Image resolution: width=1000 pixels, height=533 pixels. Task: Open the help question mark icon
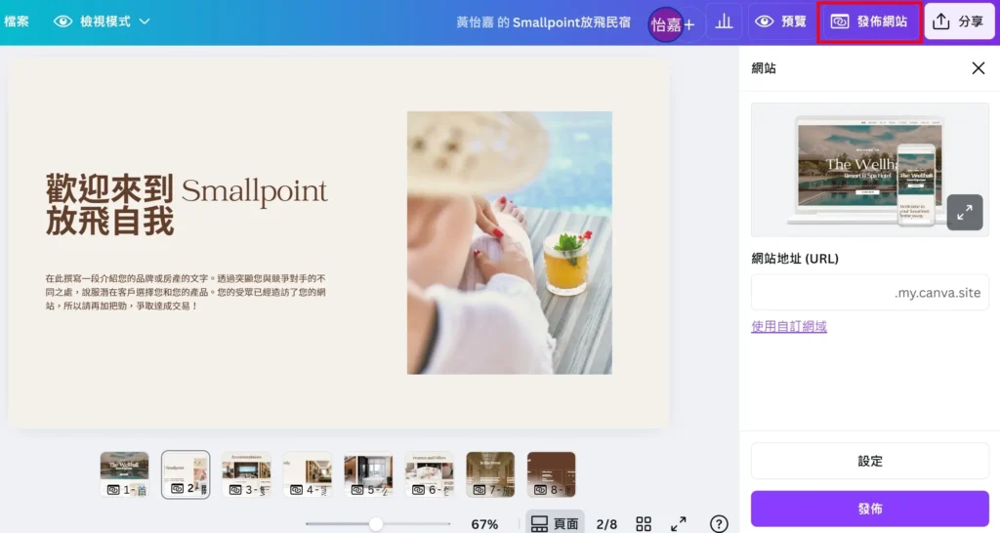719,524
